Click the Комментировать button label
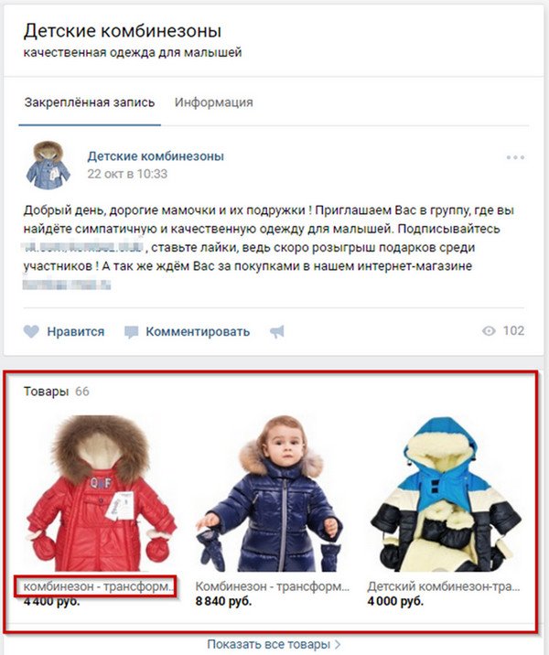 [198, 332]
